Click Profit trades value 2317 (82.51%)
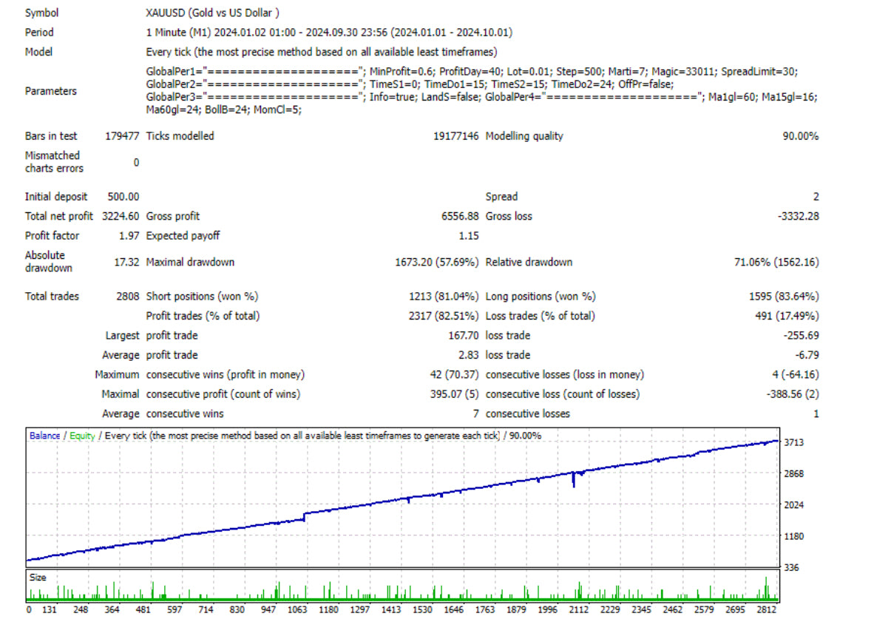 point(443,316)
